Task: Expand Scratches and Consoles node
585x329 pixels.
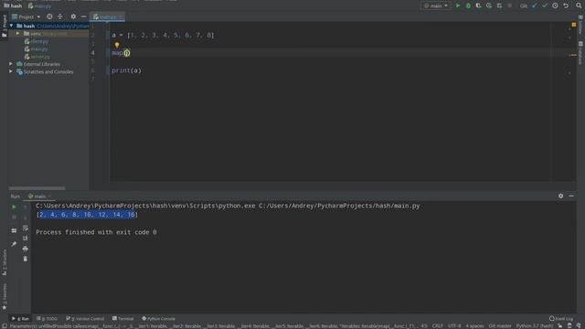Action: 11,71
